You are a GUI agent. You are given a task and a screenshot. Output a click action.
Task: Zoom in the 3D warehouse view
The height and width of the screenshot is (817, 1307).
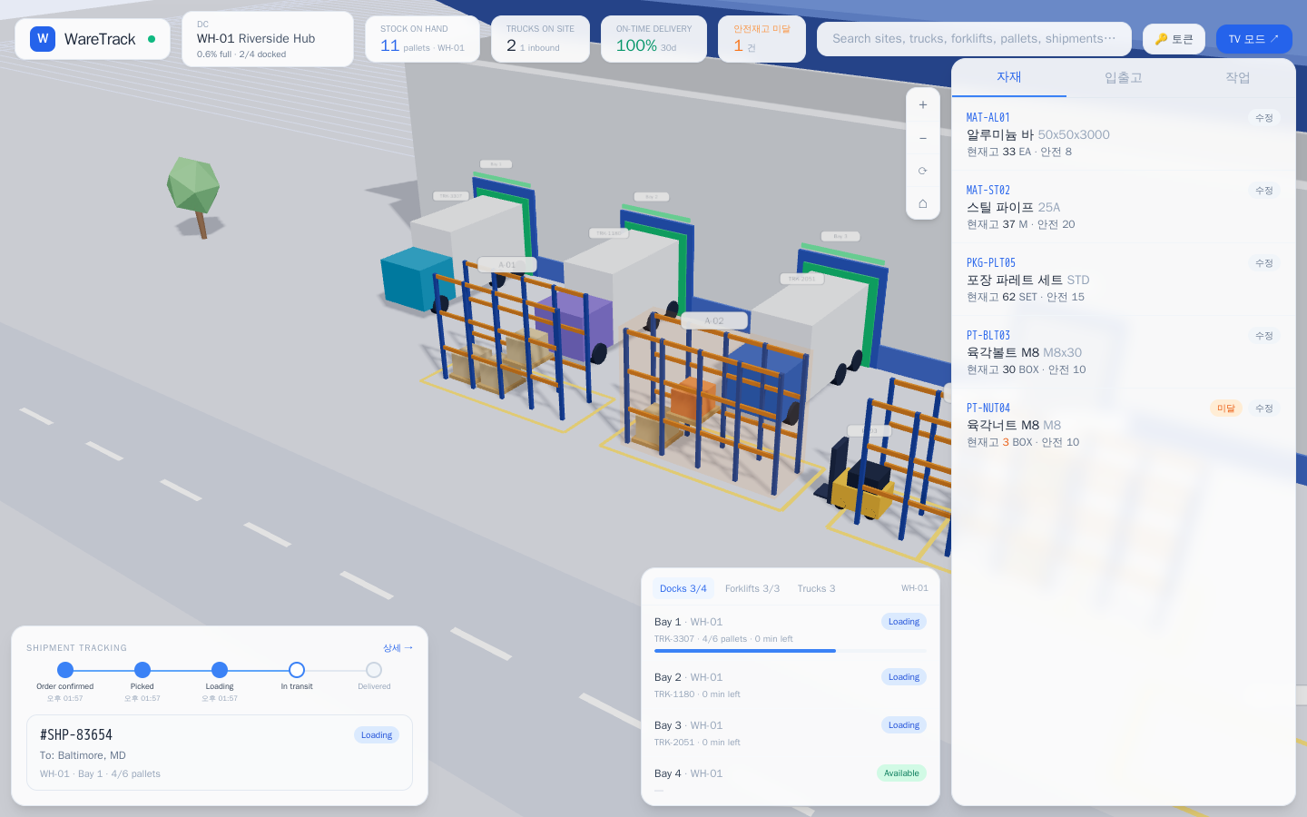922,105
